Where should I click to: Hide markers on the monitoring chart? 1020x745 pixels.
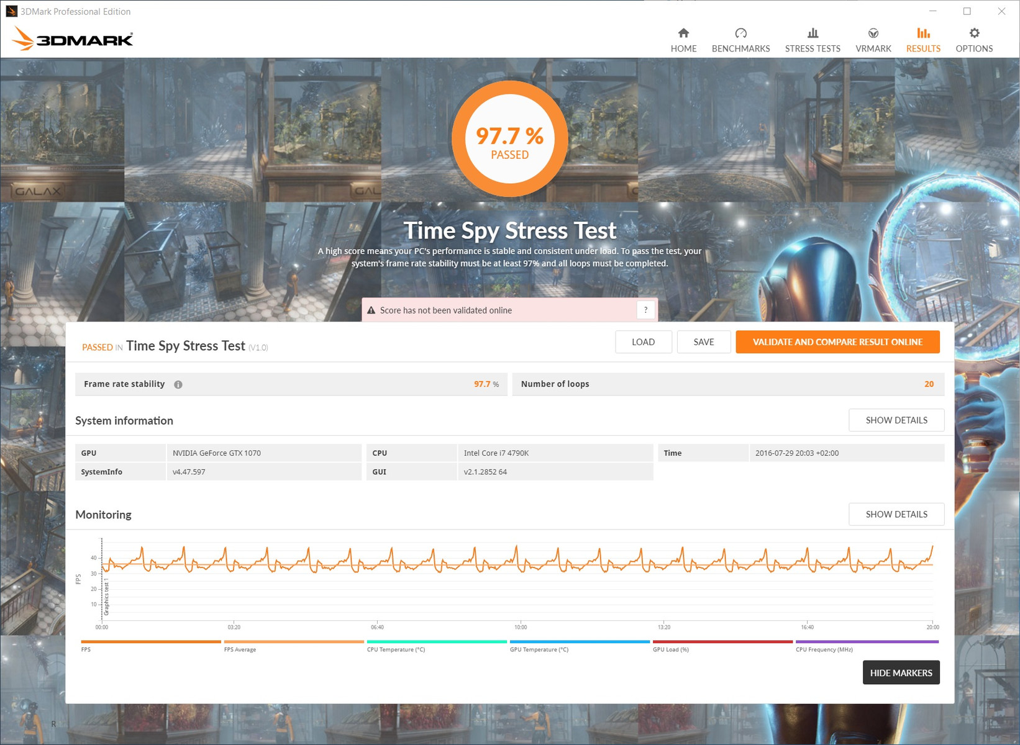tap(901, 673)
